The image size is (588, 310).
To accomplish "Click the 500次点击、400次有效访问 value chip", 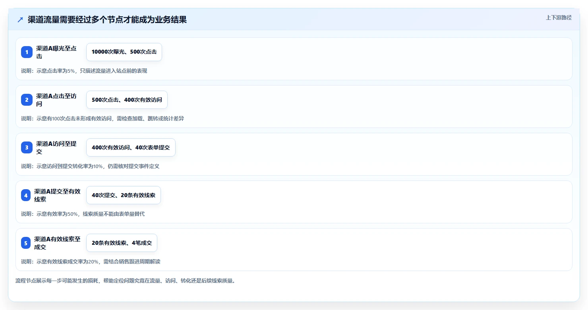I will pyautogui.click(x=127, y=100).
